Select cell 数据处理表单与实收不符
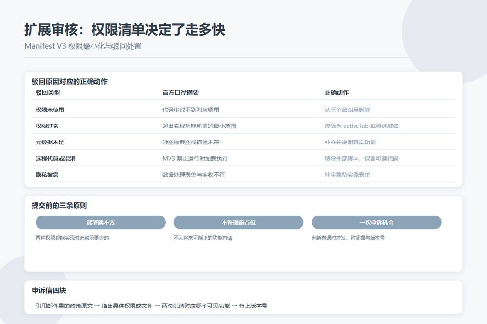 click(x=193, y=175)
